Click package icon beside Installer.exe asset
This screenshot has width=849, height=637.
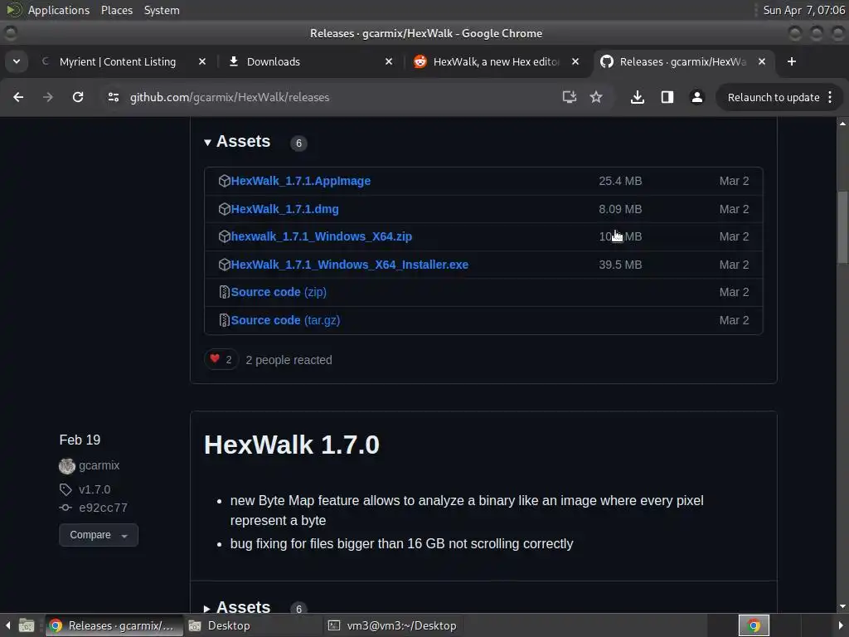click(224, 265)
